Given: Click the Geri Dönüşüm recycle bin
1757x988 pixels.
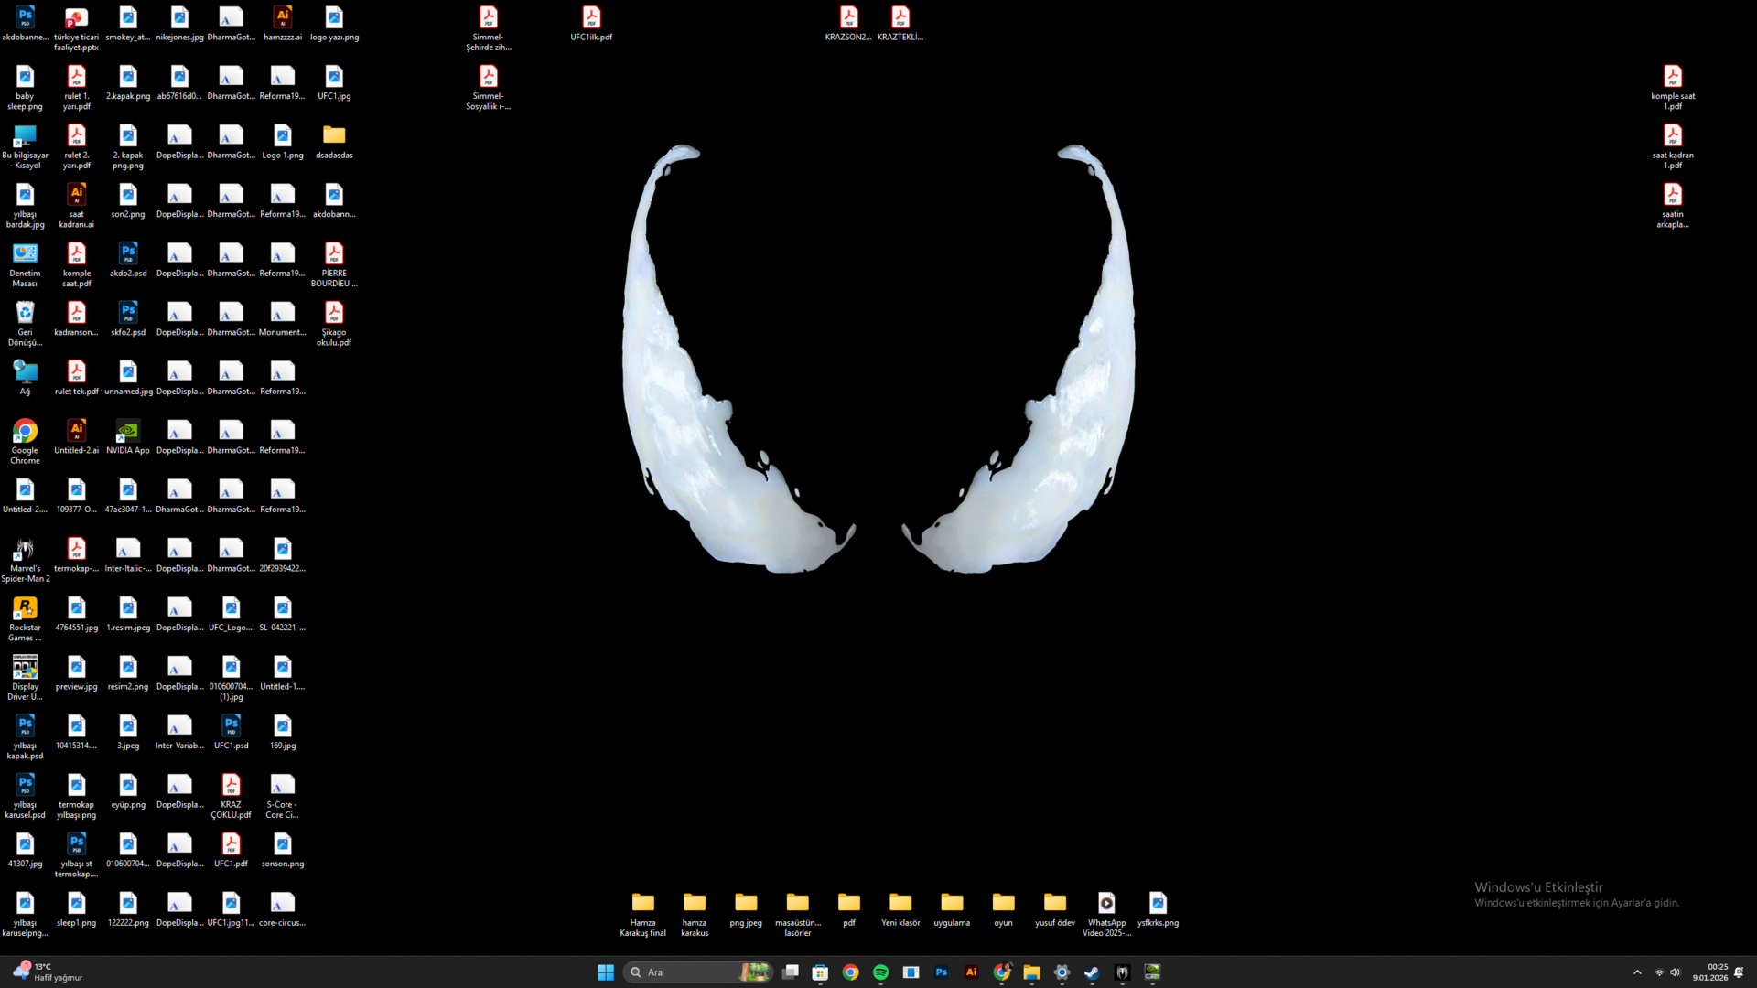Looking at the screenshot, I should pyautogui.click(x=25, y=314).
